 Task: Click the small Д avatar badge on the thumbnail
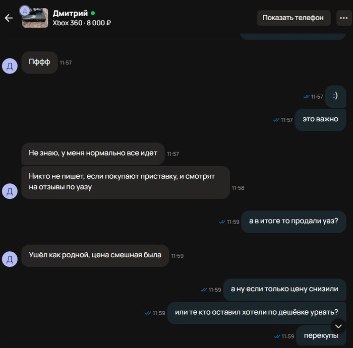(x=25, y=11)
